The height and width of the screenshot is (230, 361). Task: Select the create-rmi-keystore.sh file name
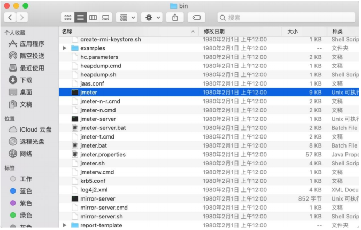click(111, 40)
